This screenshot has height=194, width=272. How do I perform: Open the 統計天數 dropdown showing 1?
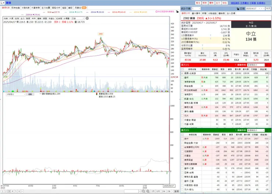click(196, 8)
